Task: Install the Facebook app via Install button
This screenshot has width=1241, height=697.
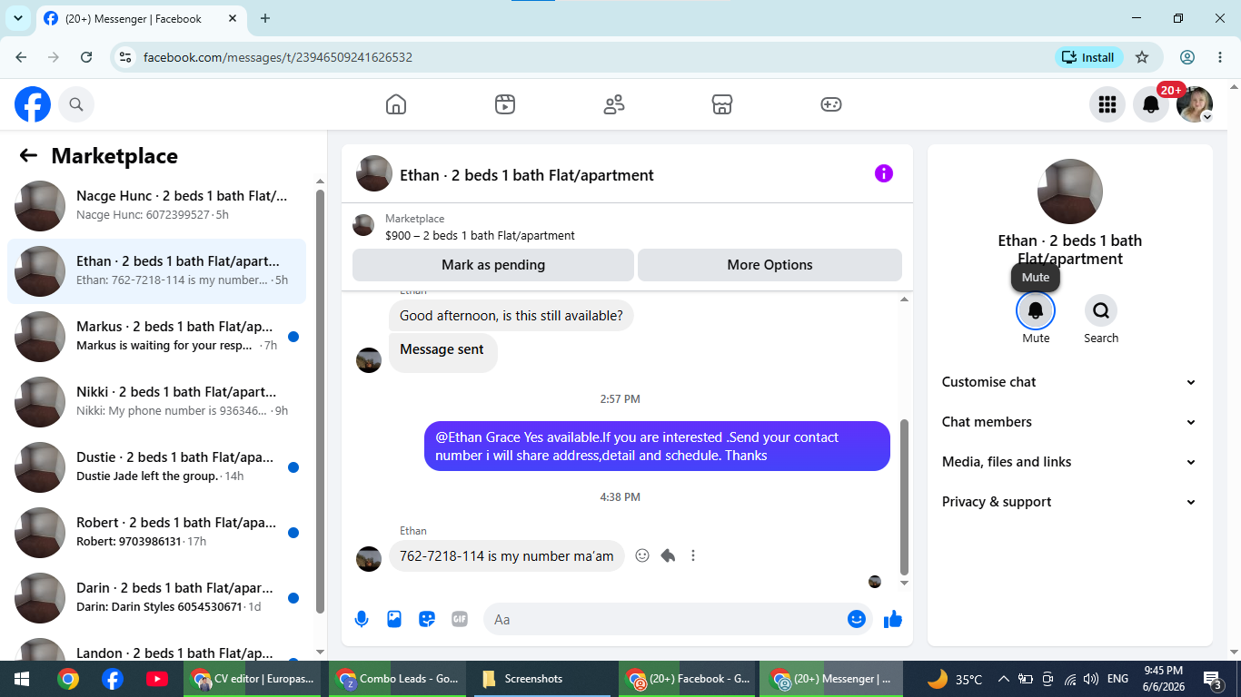Action: click(1089, 57)
